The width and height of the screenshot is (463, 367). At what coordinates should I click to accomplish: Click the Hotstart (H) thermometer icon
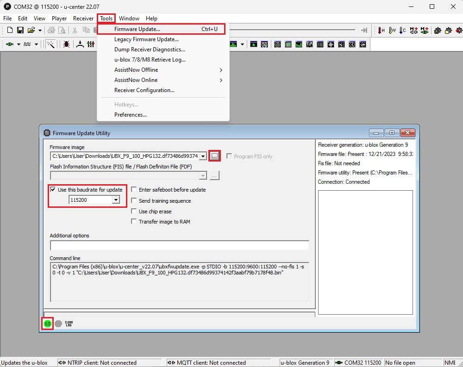(x=382, y=31)
